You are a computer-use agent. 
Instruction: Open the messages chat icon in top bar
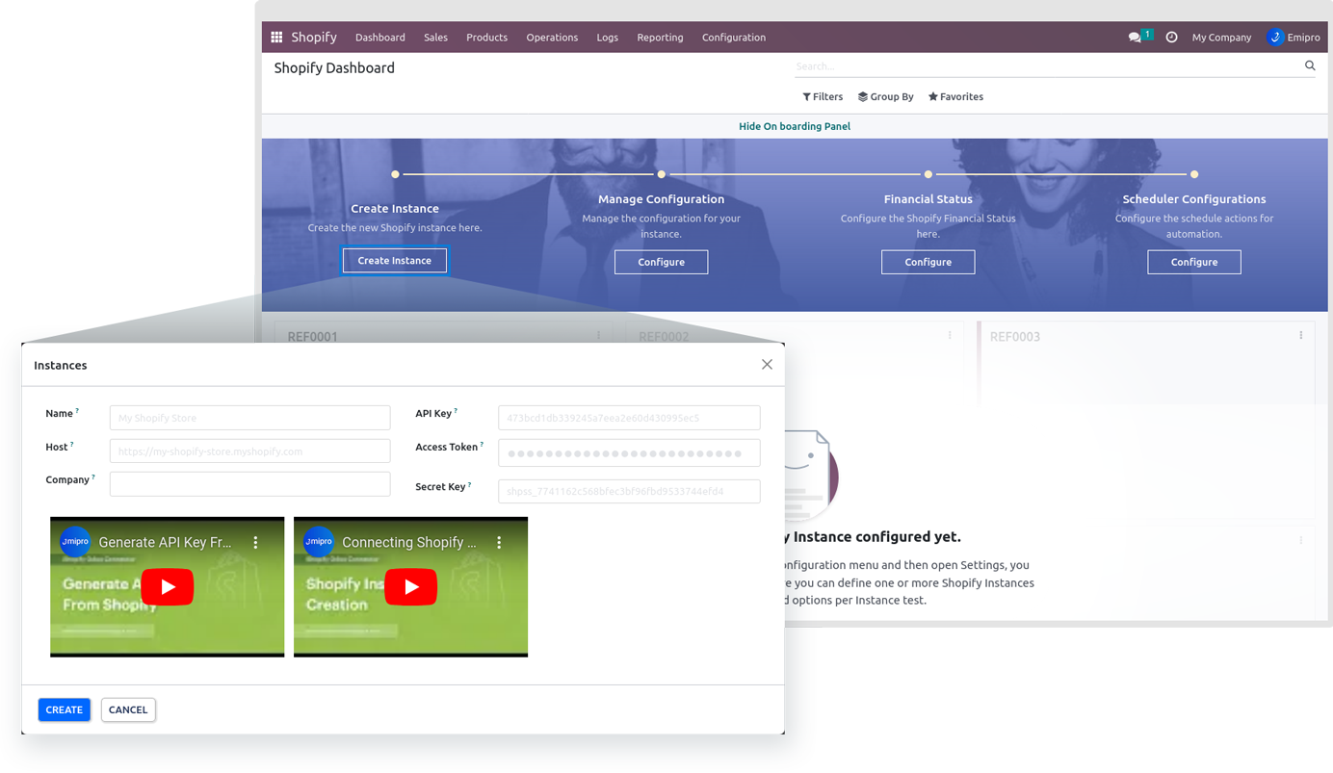(1135, 38)
